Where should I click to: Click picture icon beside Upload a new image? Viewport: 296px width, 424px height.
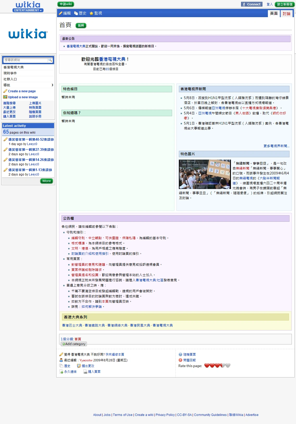coord(5,97)
